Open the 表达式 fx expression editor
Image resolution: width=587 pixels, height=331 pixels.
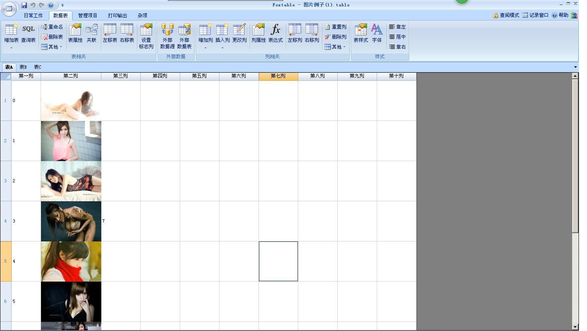(275, 33)
